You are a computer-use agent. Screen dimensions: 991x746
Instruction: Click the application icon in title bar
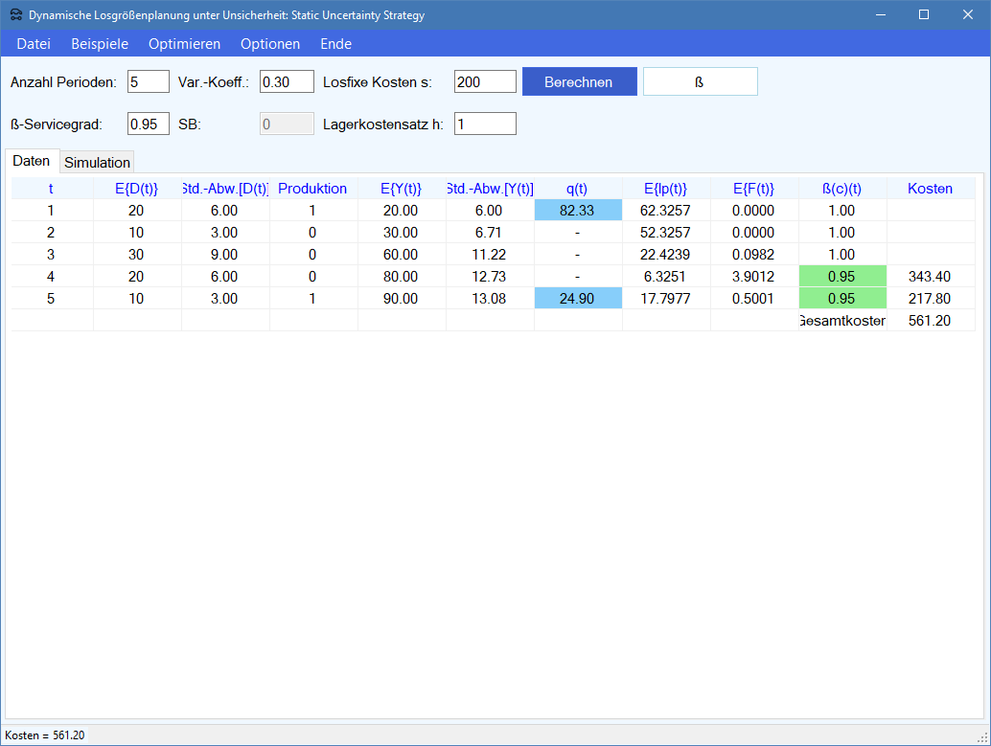(15, 15)
